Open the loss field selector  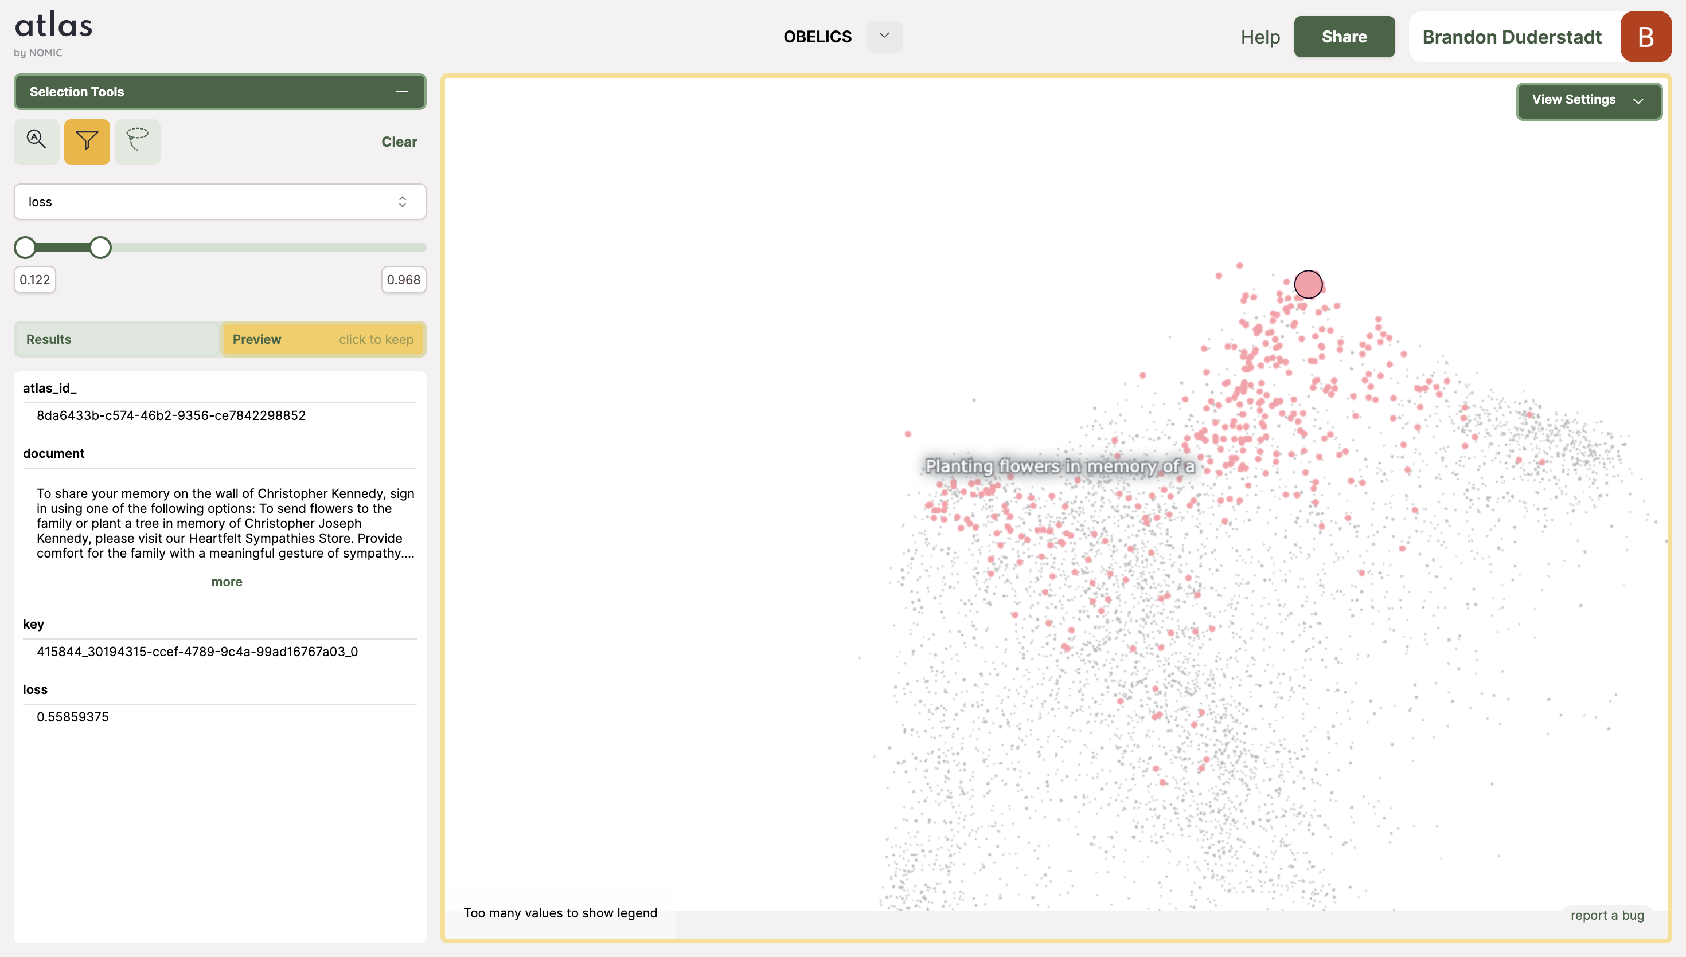220,202
